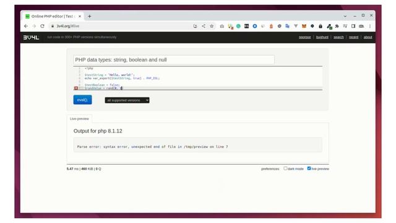Viewport: 396px width, 223px height.
Task: Click the orange figure extension icon
Action: pyautogui.click(x=271, y=26)
